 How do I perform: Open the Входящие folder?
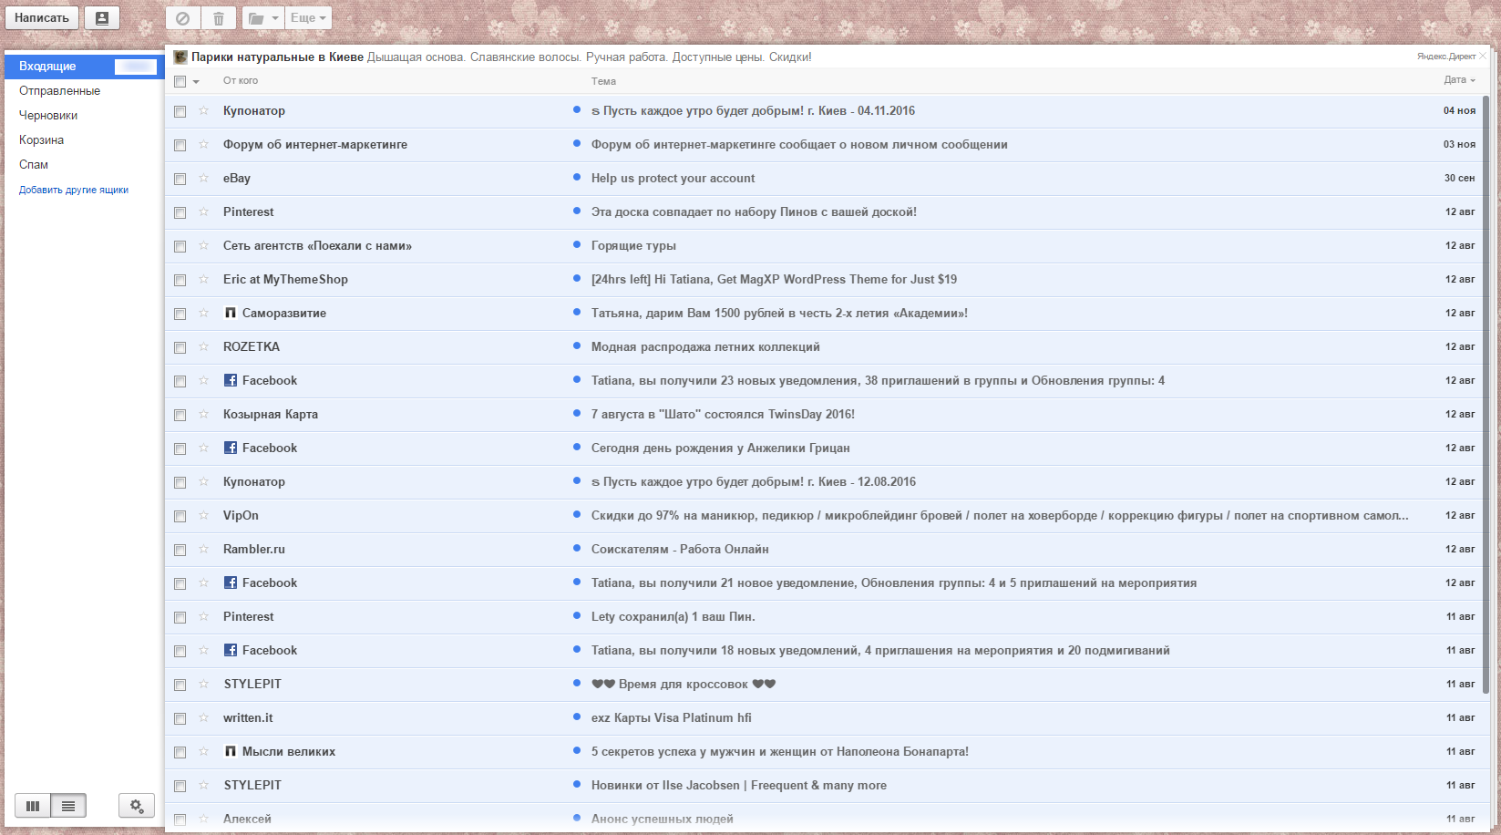pyautogui.click(x=85, y=67)
